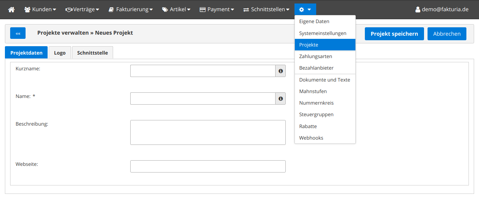Switch to the Logo tab
The image size is (479, 197).
pos(60,53)
